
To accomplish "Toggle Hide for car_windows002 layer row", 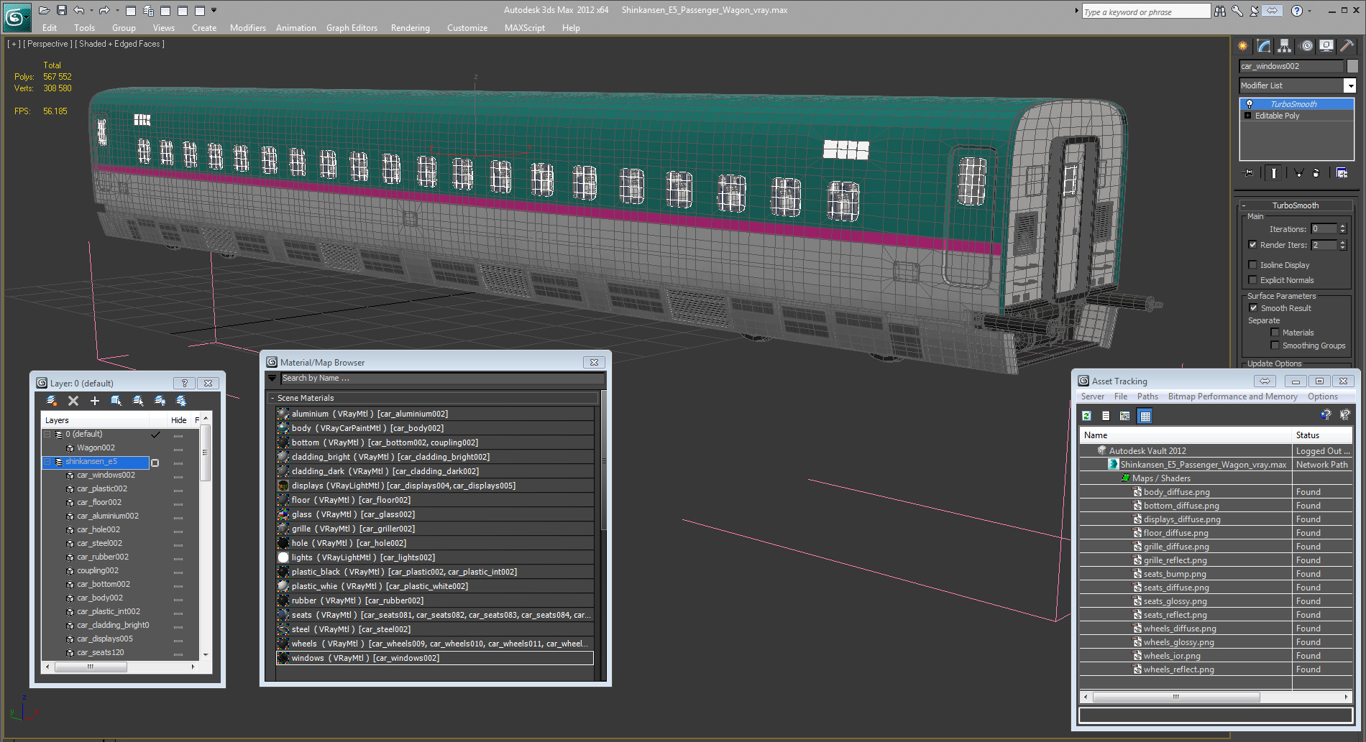I will 178,476.
